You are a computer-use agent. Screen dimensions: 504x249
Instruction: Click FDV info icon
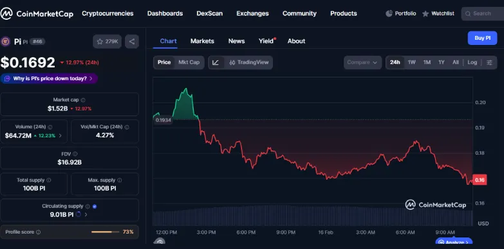(x=75, y=154)
